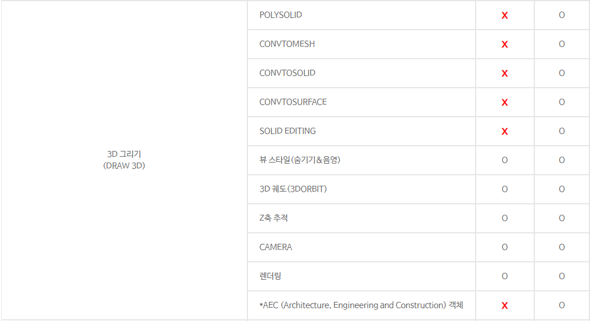Click the 3D 그리기 (DRAW 3D) category cell
590x321 pixels.
click(x=124, y=160)
